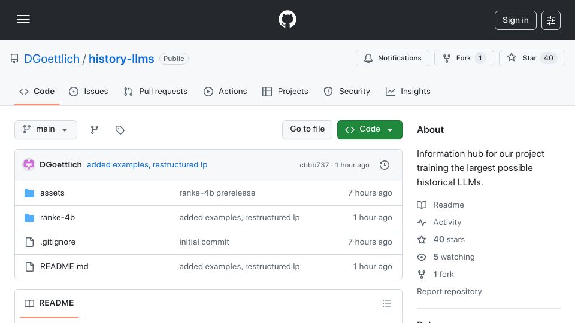
Task: Click the assets folder icon
Action: 29,193
